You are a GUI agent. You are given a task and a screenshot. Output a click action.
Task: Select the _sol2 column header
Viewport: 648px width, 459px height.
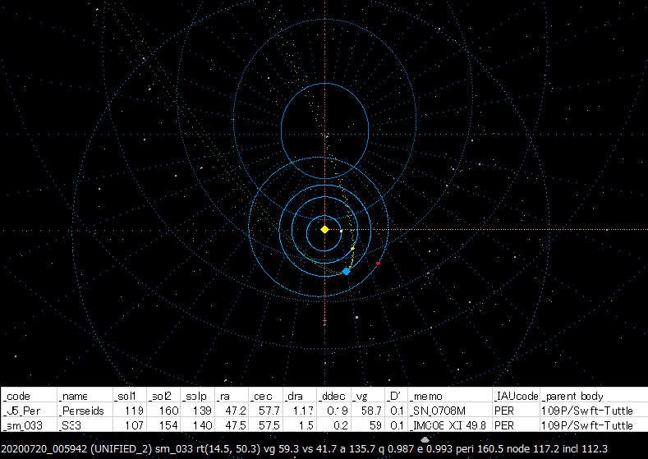click(163, 396)
